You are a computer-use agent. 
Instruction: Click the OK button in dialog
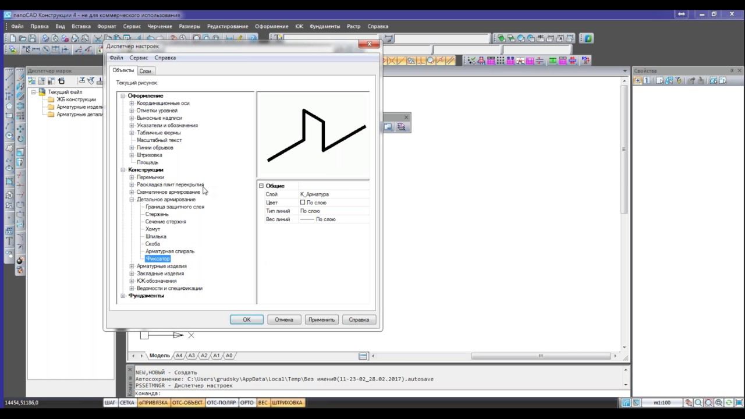(x=247, y=319)
